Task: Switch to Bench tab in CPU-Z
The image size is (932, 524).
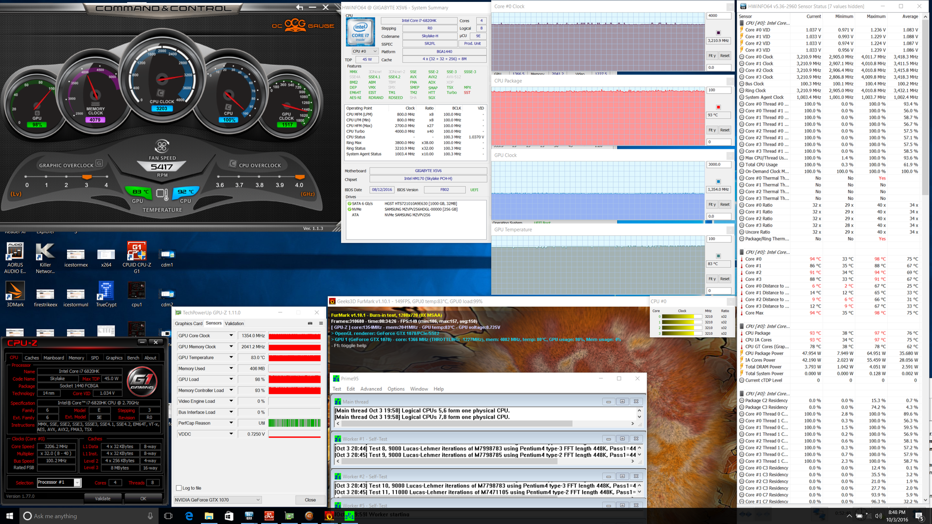Action: click(x=133, y=358)
